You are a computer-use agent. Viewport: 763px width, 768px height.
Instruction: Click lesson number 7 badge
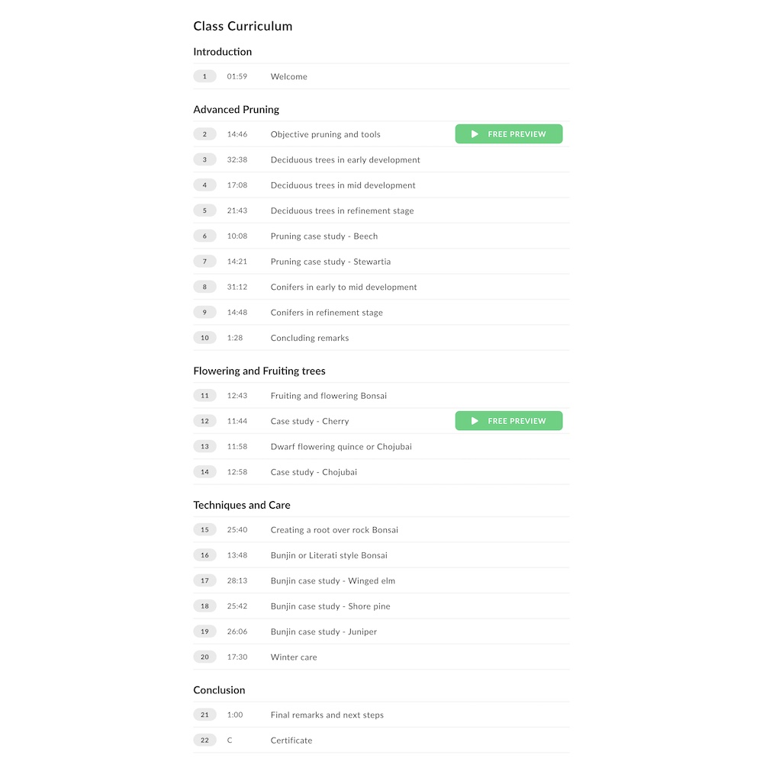tap(204, 262)
